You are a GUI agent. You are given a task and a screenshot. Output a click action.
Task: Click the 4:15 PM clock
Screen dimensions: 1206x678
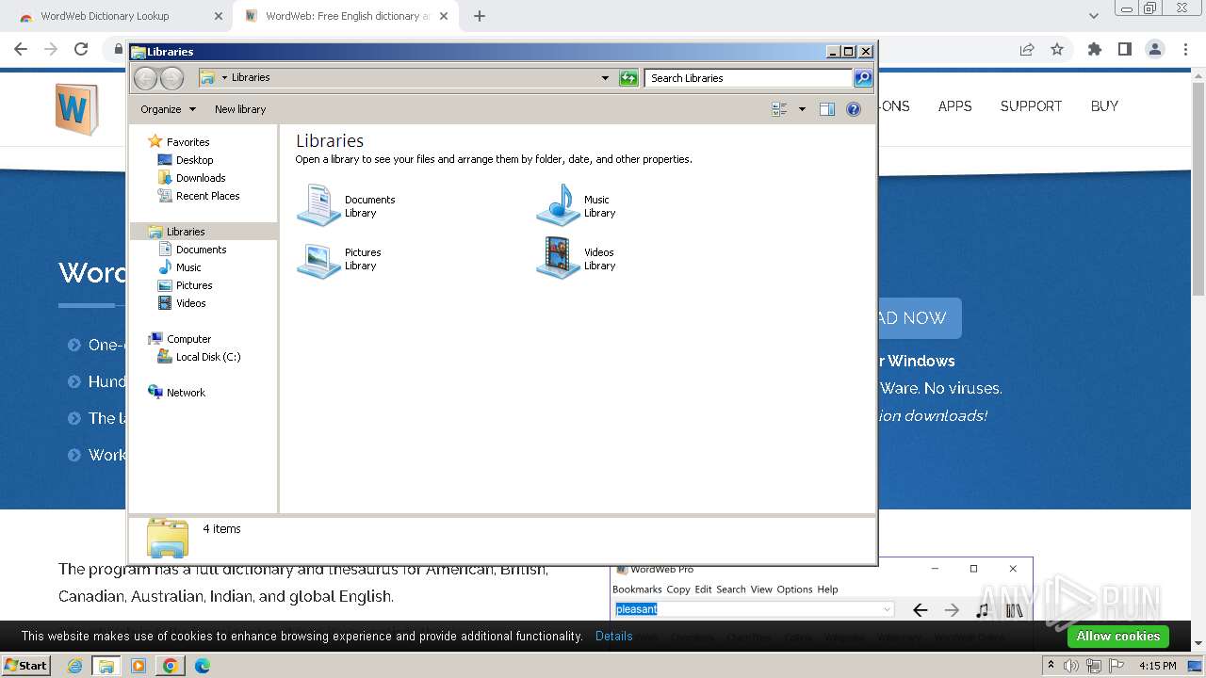[x=1158, y=666]
